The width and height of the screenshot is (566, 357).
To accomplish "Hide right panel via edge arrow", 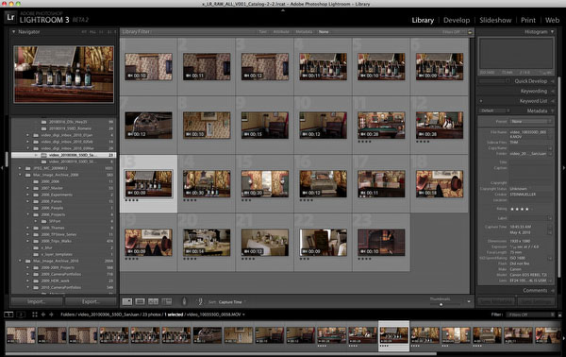I will click(563, 168).
